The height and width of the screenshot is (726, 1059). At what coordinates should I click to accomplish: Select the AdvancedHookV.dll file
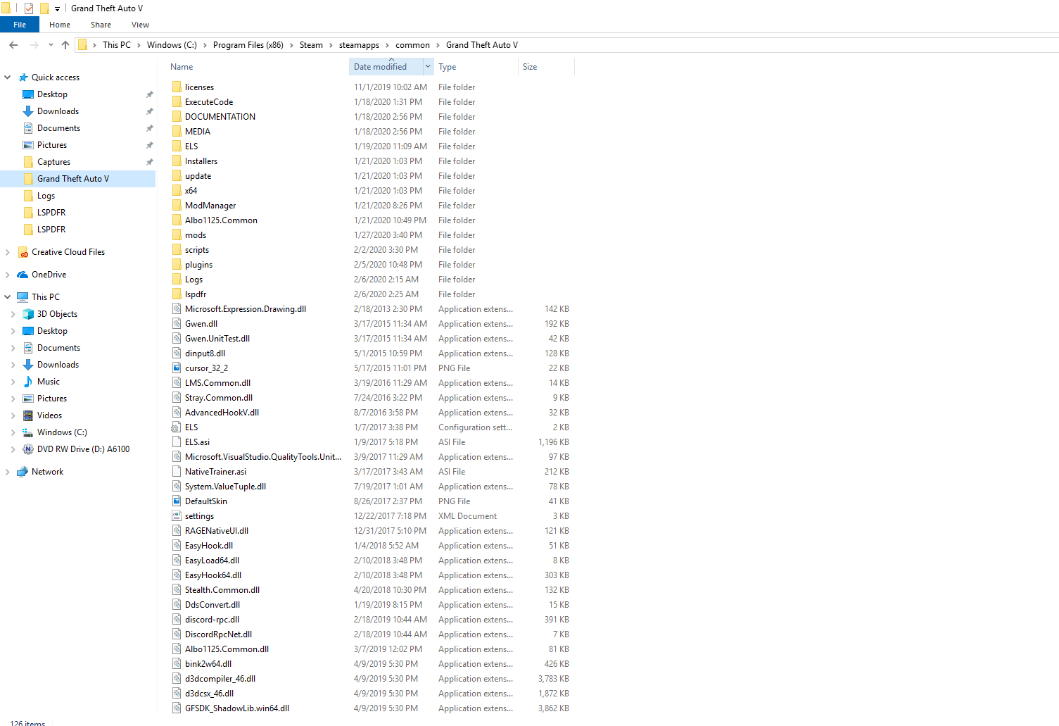pyautogui.click(x=370, y=413)
